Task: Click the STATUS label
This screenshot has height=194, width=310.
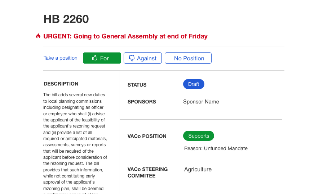Action: pos(137,85)
